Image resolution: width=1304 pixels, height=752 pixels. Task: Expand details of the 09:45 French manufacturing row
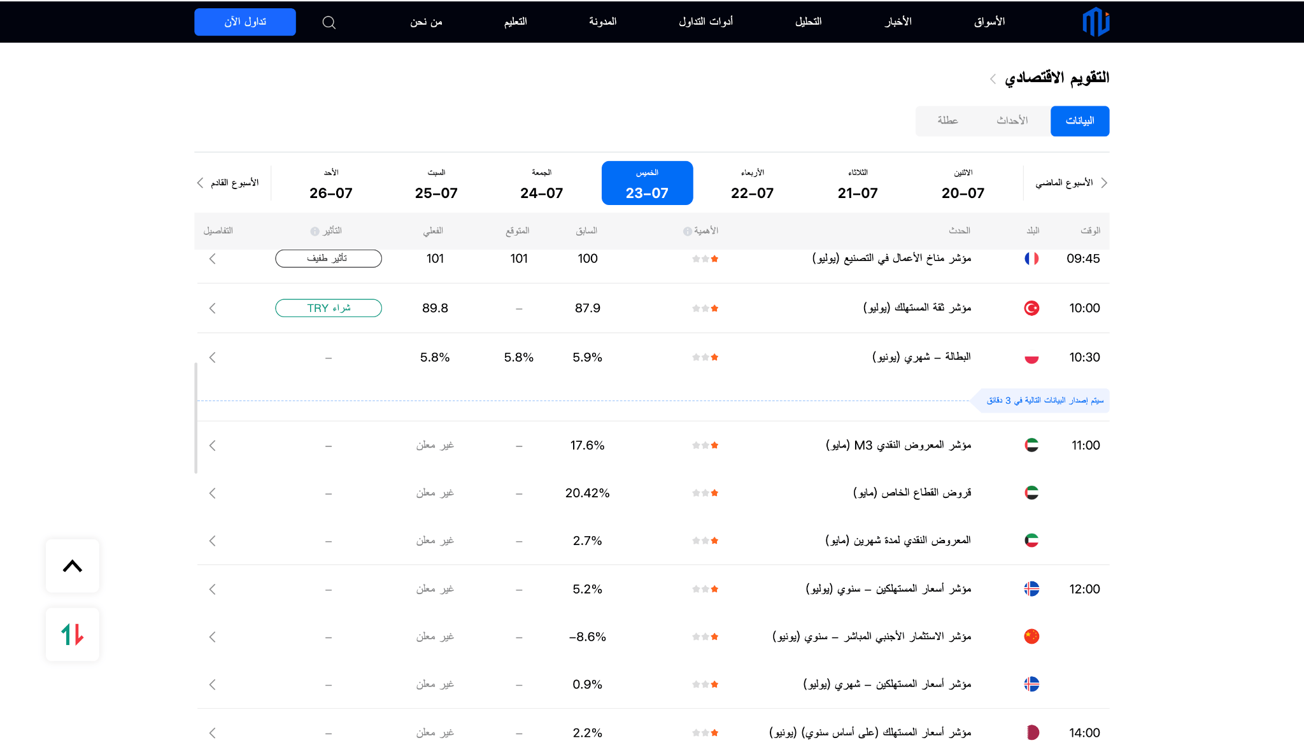213,259
